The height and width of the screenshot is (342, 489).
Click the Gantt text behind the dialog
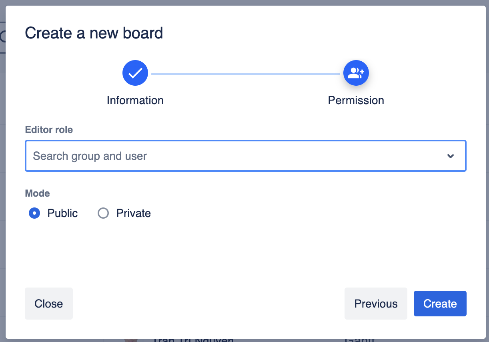(359, 340)
